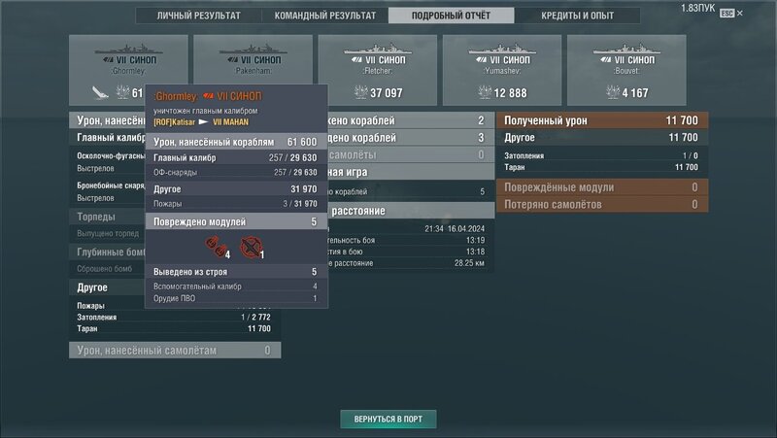
Task: Click the destroyed ship icon on Ghormley card
Action: 100,92
